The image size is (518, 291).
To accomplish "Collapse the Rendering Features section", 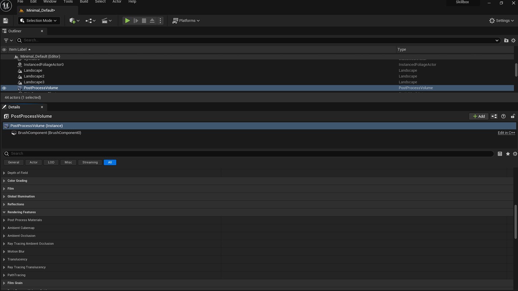I will click(x=4, y=212).
